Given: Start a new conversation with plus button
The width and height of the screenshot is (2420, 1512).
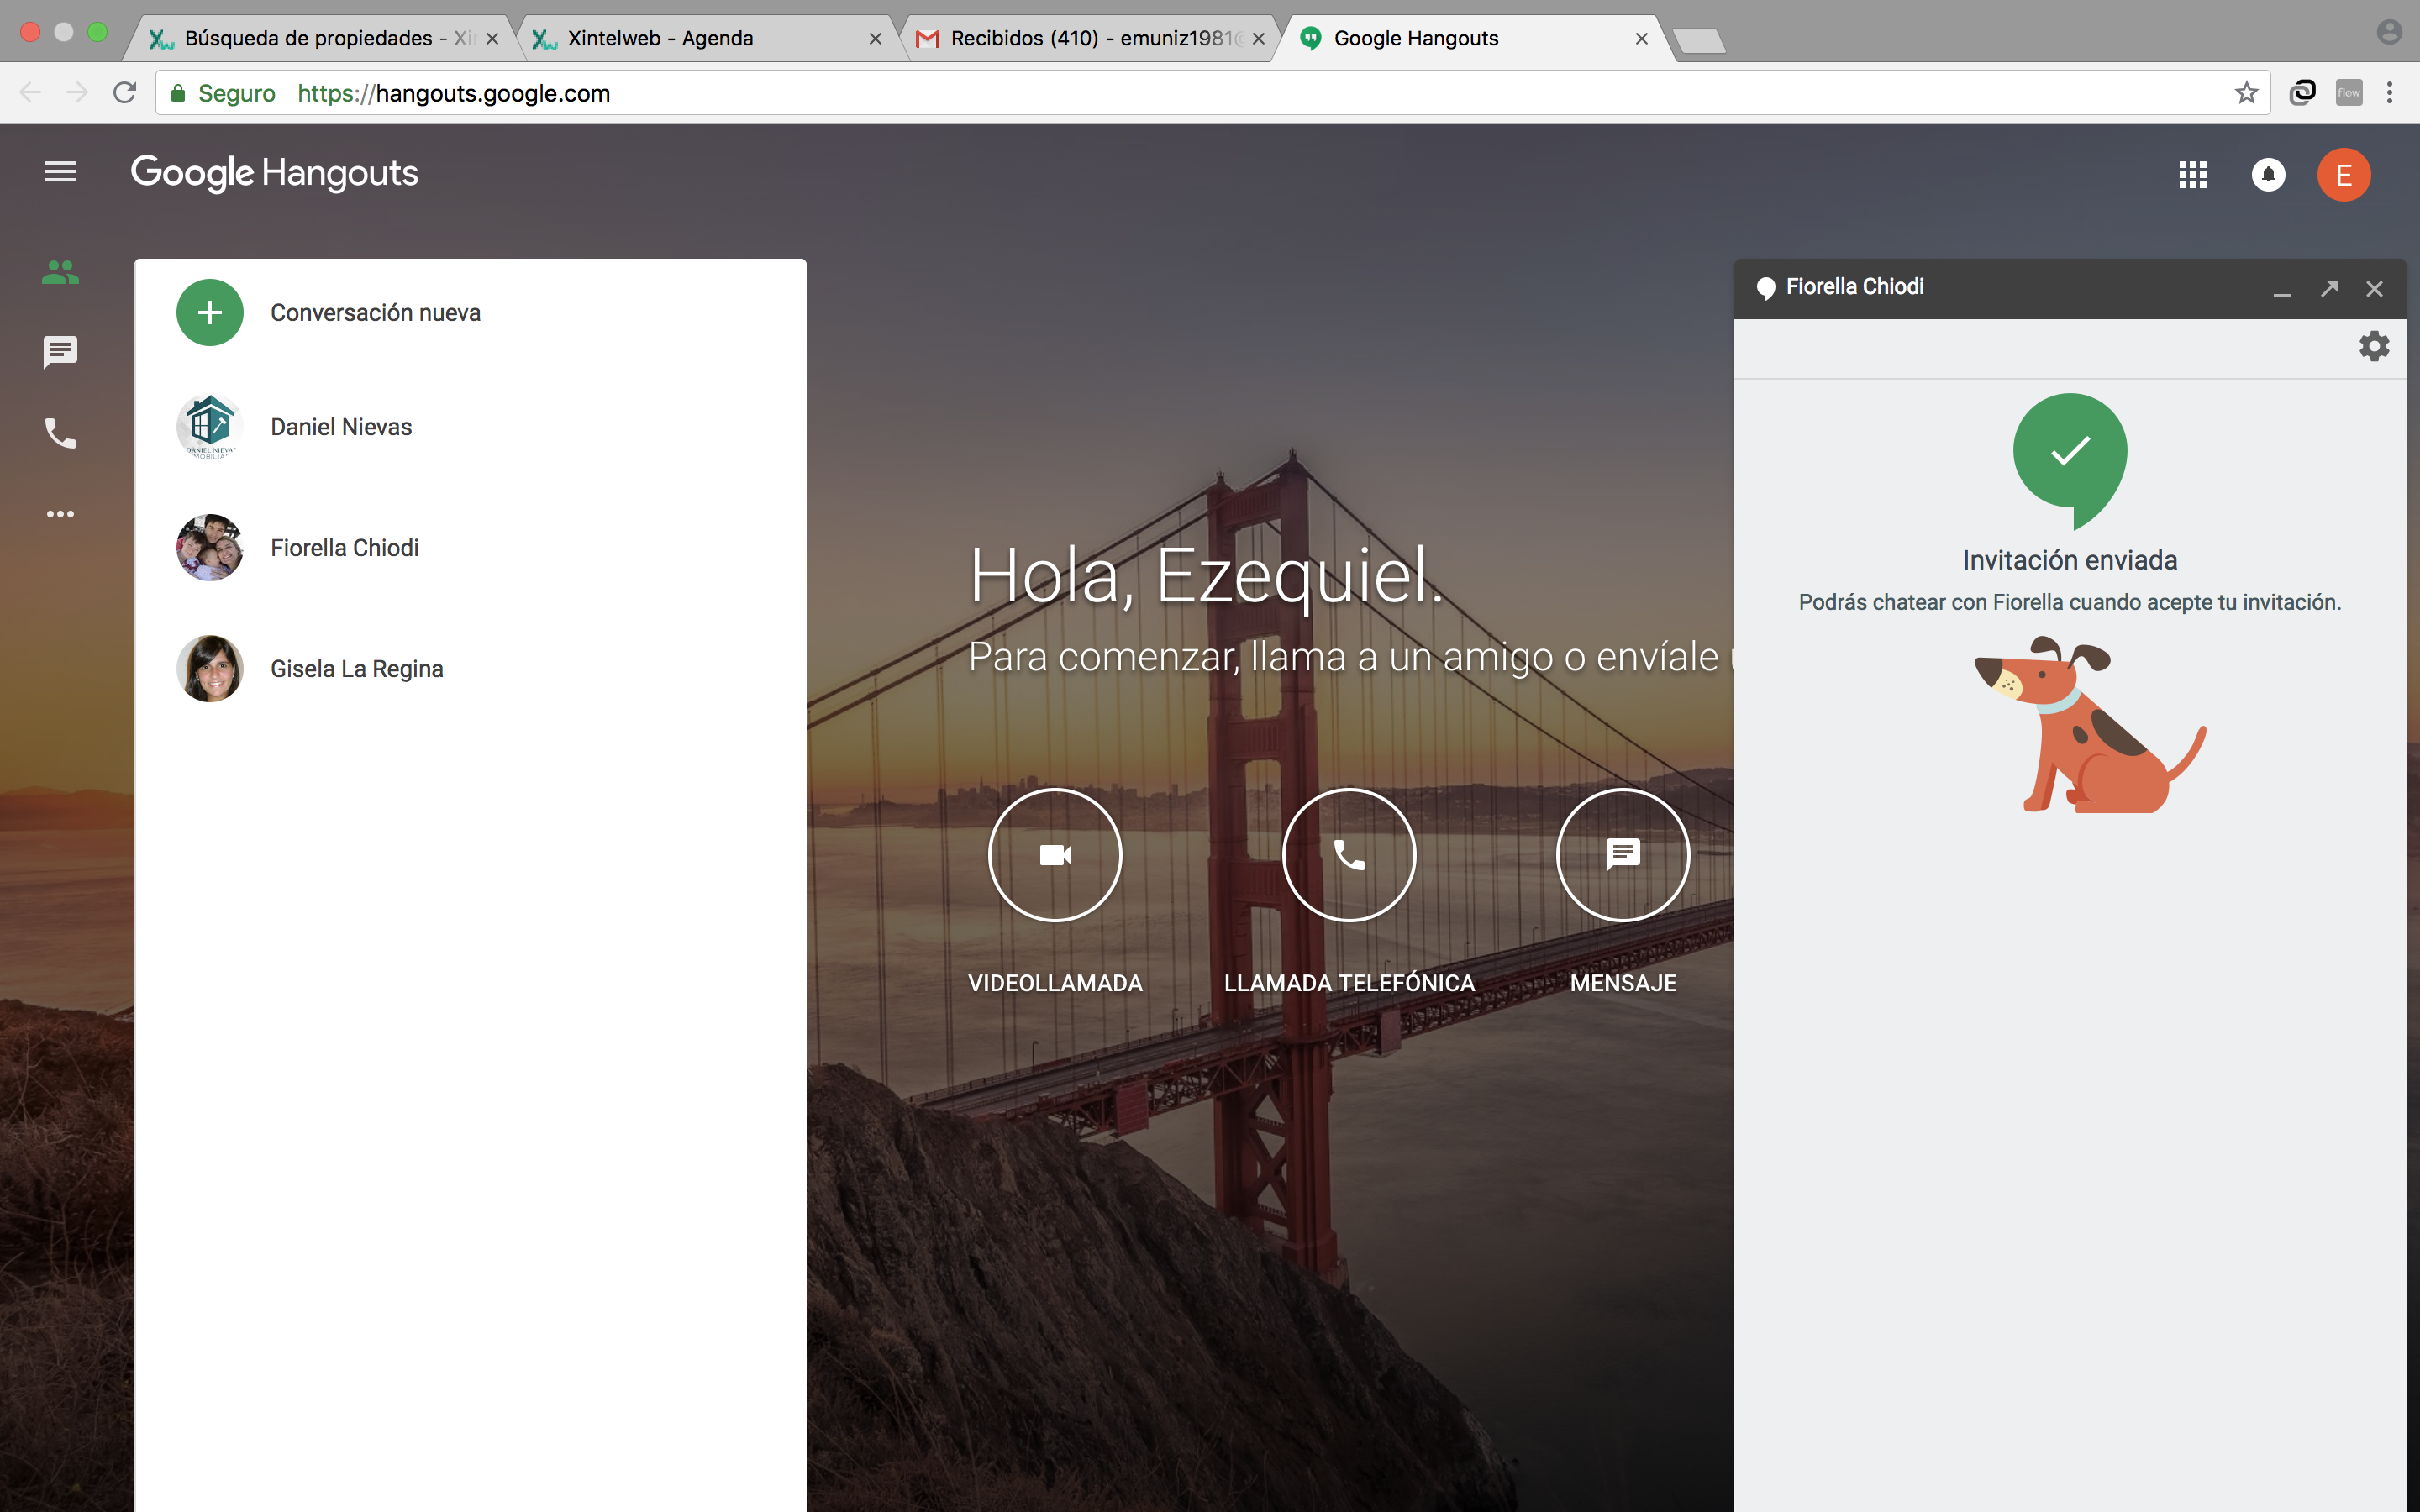Looking at the screenshot, I should click(x=210, y=312).
